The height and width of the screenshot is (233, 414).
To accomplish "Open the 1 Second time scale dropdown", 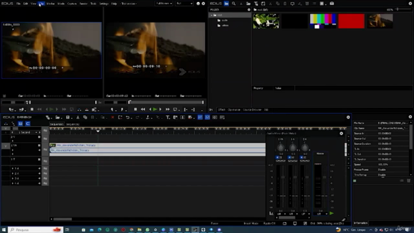I will pos(36,132).
